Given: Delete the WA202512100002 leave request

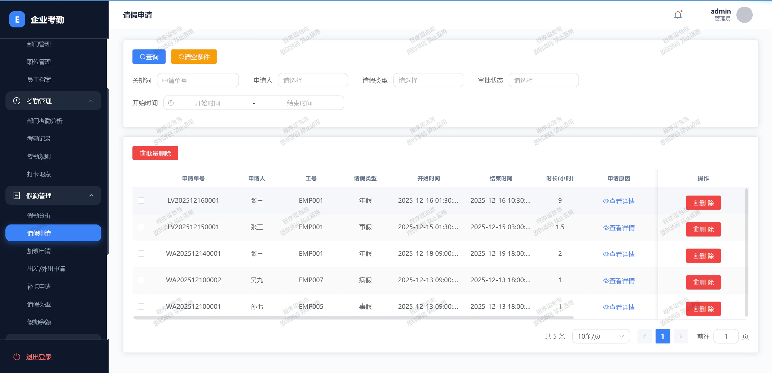Looking at the screenshot, I should [703, 282].
